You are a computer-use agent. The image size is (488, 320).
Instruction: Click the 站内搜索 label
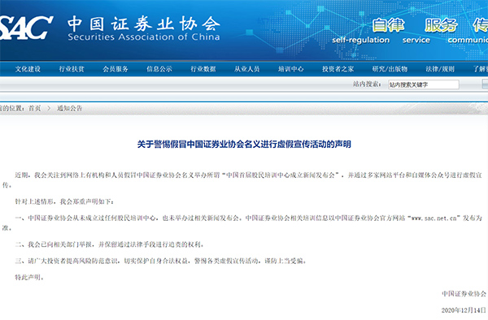pos(367,84)
